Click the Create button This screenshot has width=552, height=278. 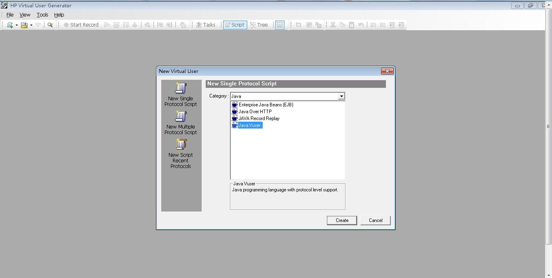342,220
